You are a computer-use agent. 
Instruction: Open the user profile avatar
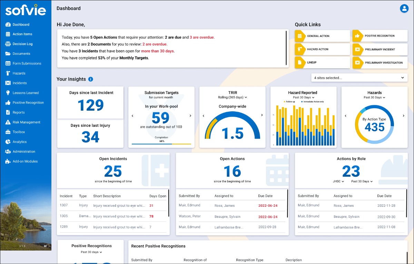[x=404, y=9]
